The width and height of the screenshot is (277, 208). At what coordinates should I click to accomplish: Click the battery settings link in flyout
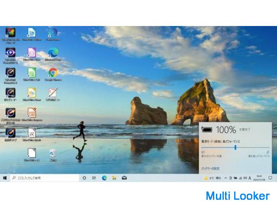point(210,168)
